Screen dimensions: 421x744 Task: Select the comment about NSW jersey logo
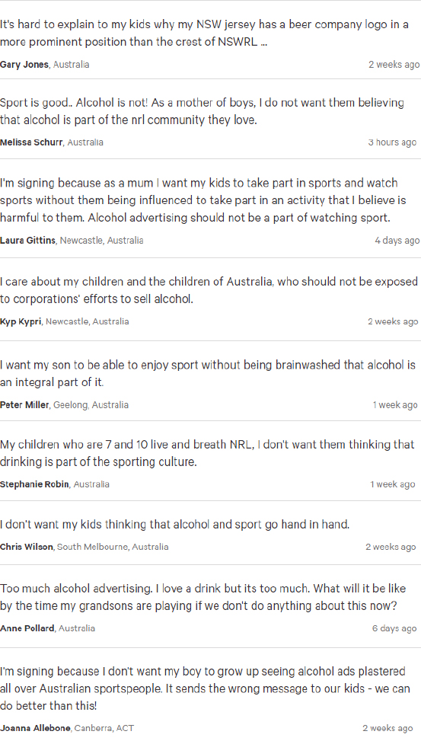coord(204,34)
